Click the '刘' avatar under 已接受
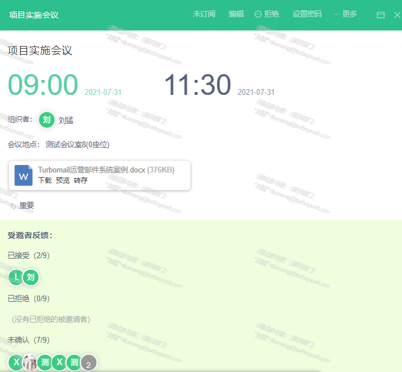Viewport: 402px width, 372px height. (x=30, y=277)
